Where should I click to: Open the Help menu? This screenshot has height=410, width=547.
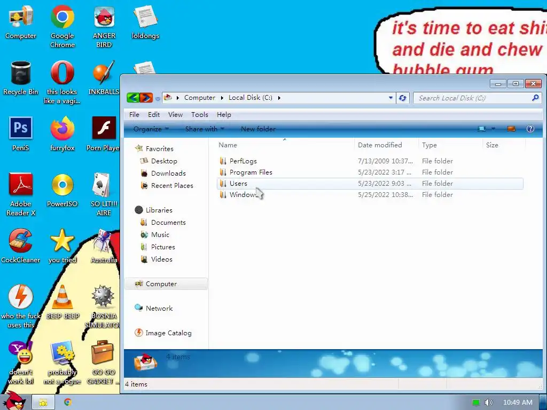click(224, 115)
